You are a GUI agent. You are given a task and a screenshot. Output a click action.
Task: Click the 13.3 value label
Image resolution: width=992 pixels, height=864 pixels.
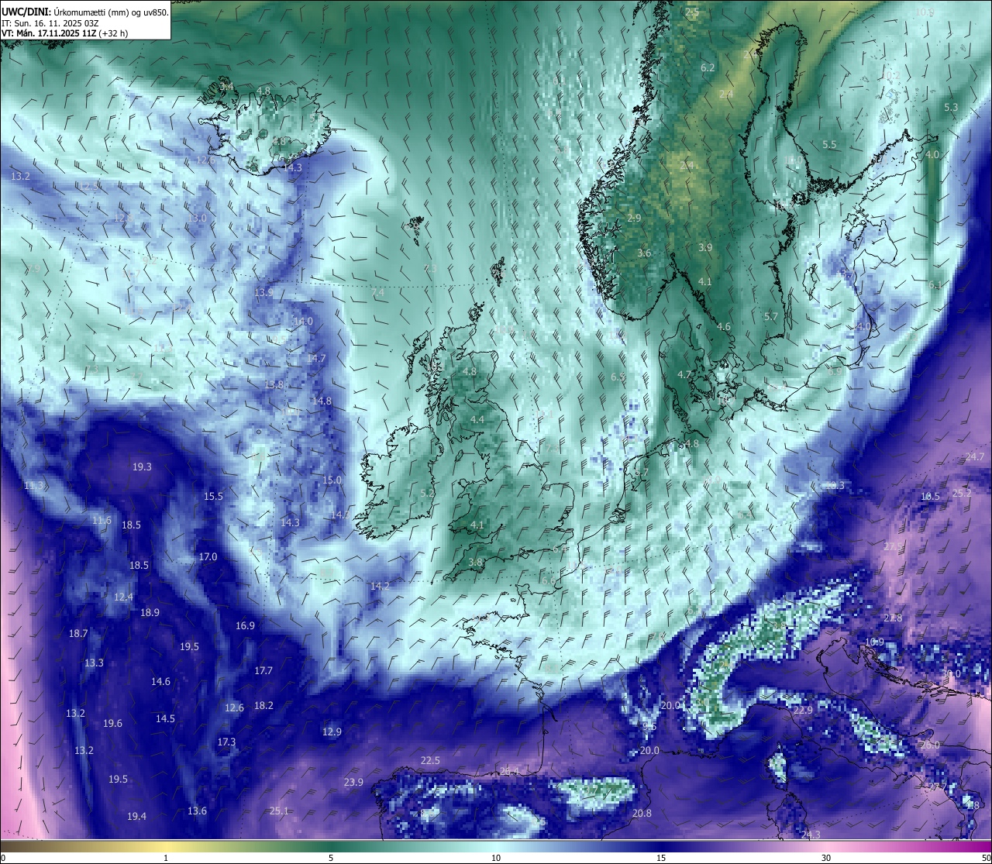point(94,663)
